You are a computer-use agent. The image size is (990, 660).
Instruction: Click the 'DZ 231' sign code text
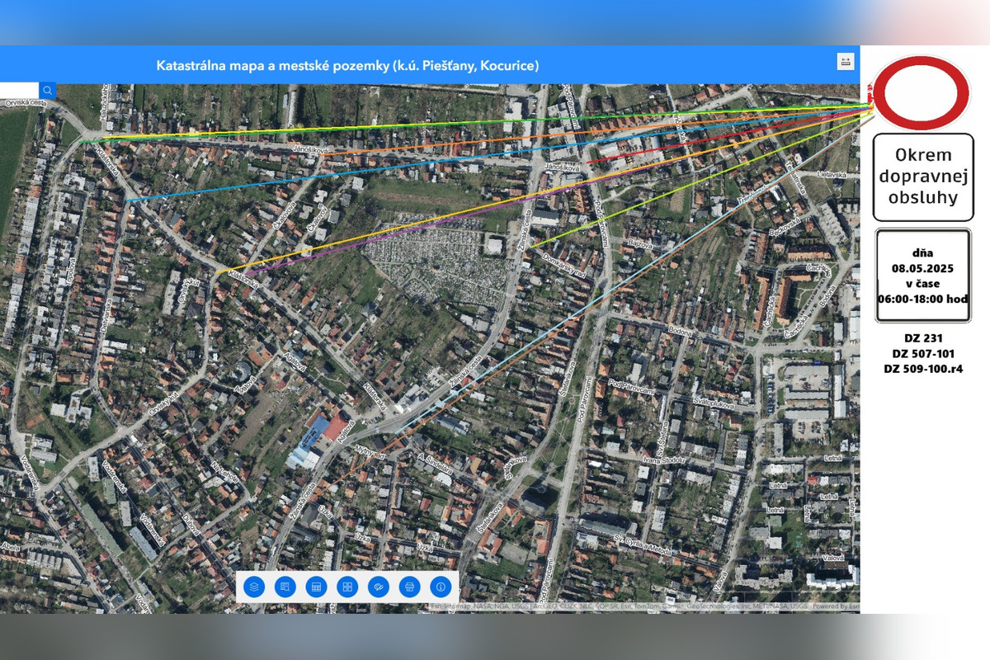[x=923, y=337]
